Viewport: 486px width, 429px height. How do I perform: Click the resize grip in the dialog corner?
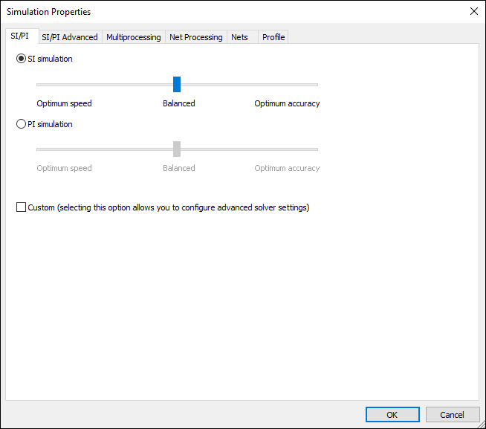pos(482,425)
